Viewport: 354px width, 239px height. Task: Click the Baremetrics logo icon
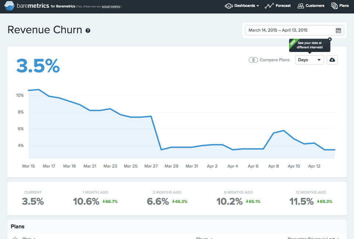(9, 6)
